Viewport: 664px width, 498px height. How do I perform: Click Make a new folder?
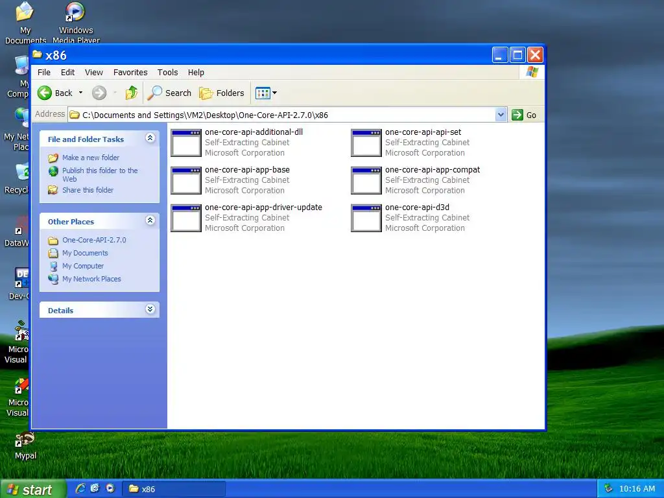[91, 158]
